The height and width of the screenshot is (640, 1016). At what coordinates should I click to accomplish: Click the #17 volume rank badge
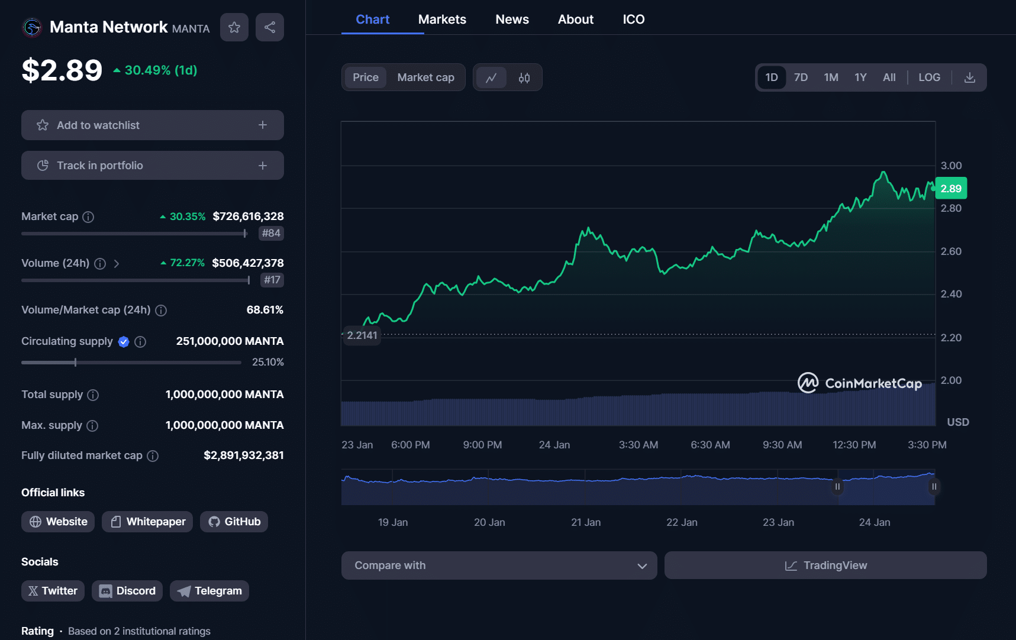tap(272, 280)
